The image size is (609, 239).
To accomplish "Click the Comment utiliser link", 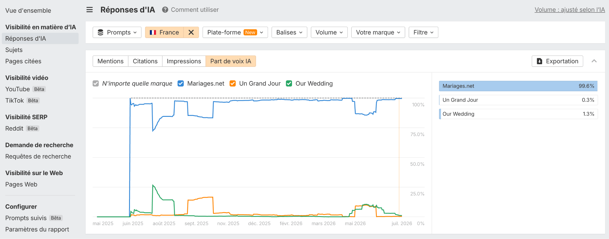I will click(195, 10).
